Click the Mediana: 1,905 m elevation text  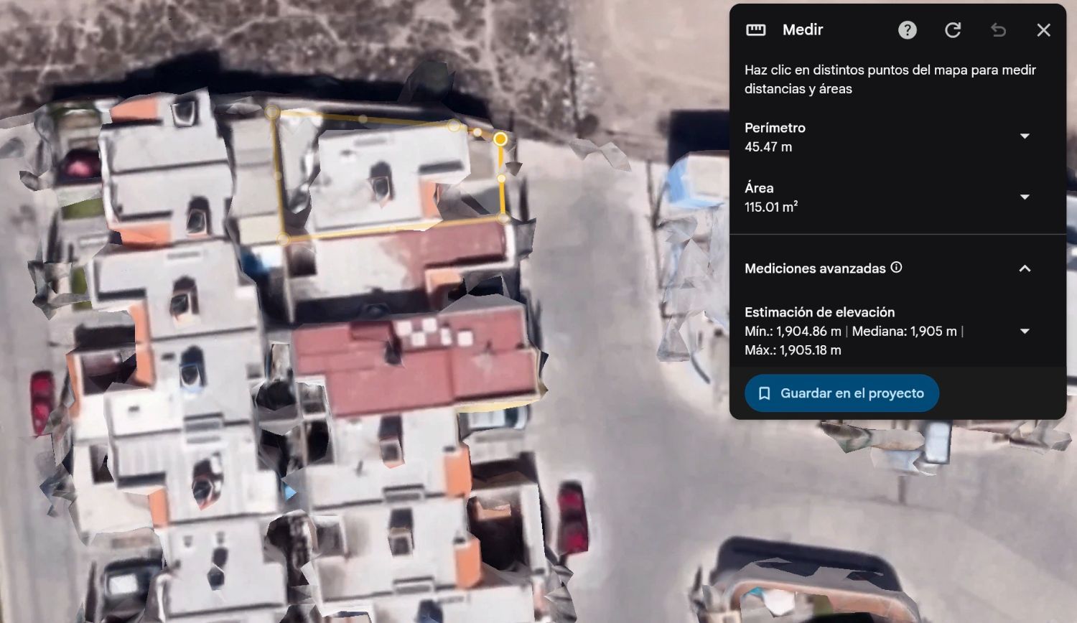[904, 332]
